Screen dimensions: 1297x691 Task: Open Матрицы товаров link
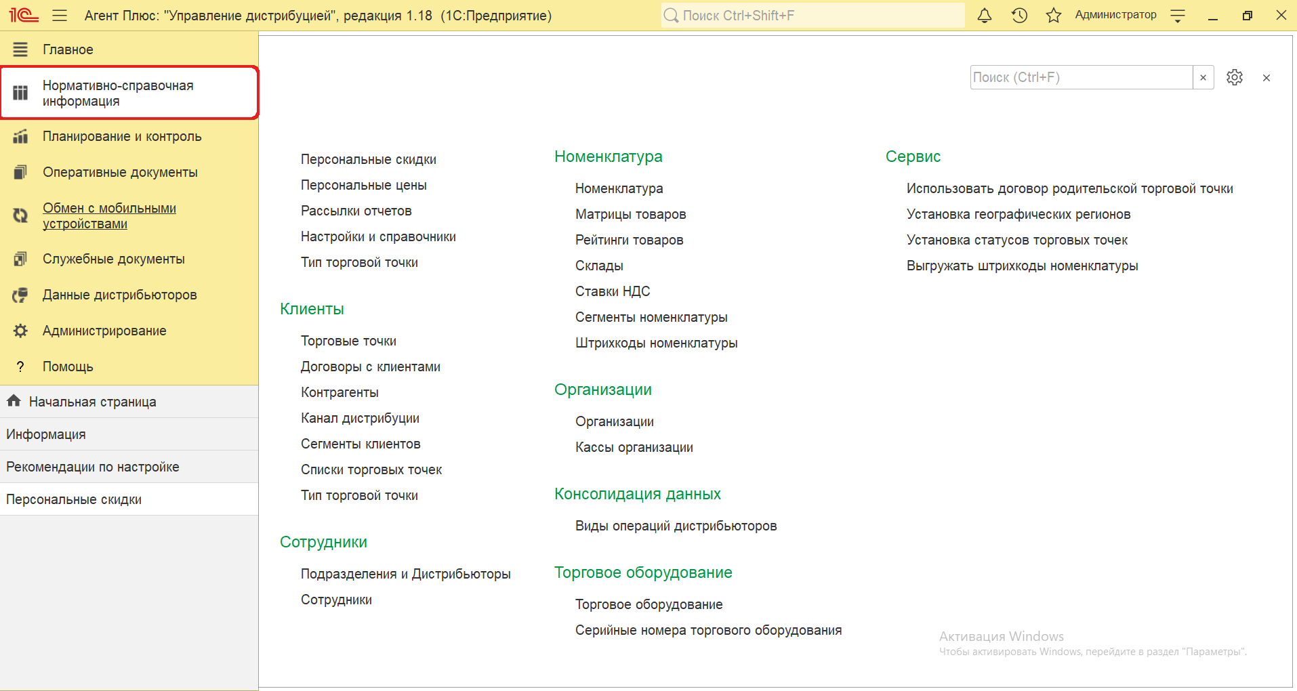pyautogui.click(x=630, y=214)
